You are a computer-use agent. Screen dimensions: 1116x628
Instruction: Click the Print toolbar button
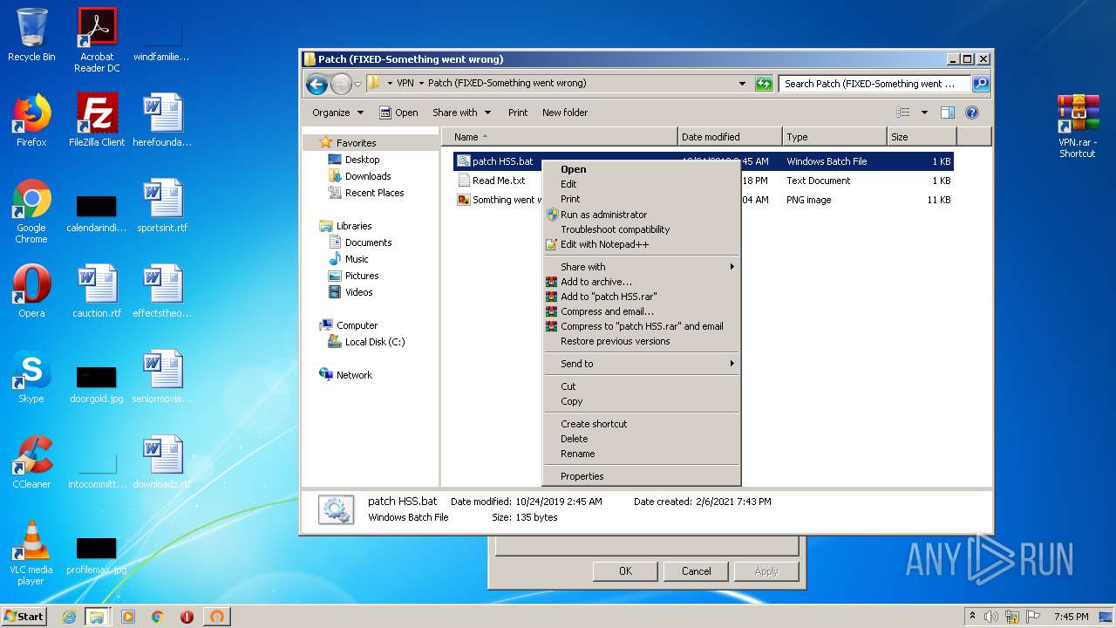click(518, 113)
